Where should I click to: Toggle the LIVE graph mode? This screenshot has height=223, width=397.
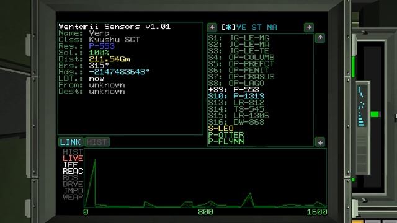pyautogui.click(x=73, y=159)
